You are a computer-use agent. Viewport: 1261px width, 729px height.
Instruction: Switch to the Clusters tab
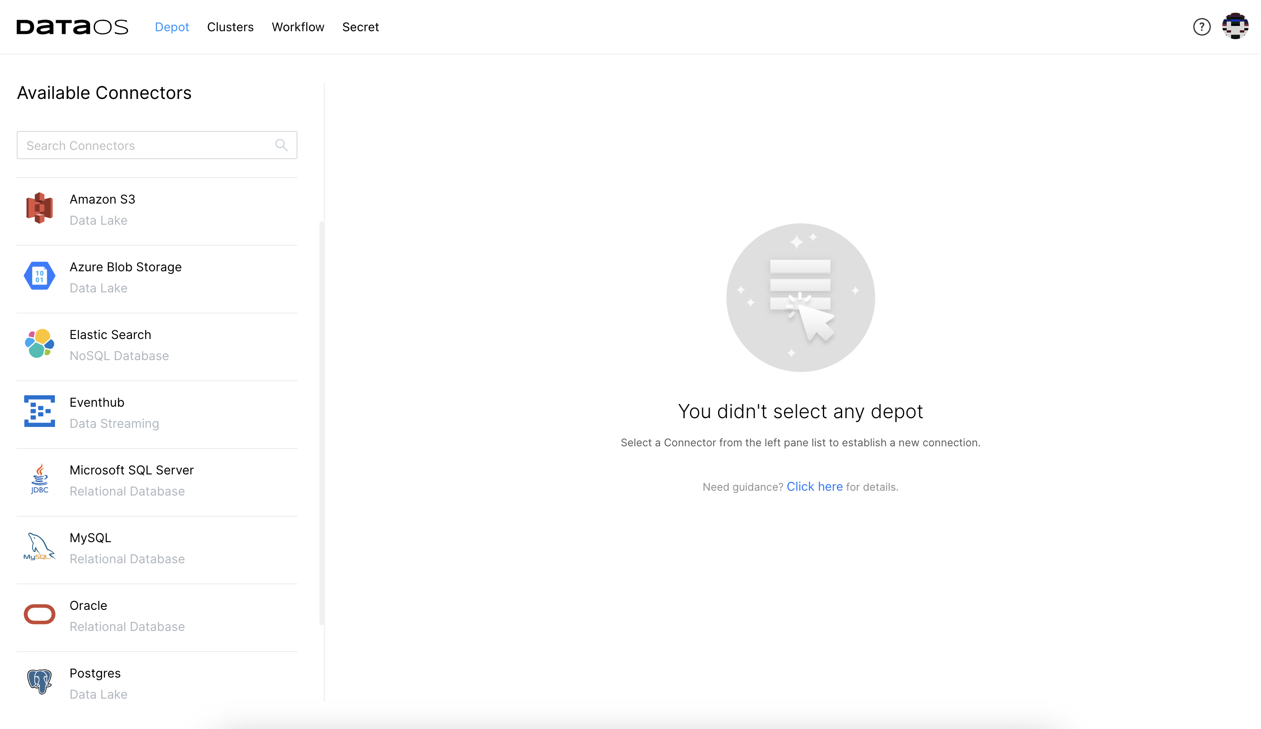click(230, 27)
